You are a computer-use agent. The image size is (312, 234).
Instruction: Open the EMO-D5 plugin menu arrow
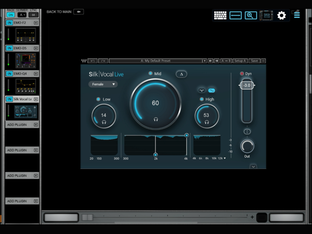pyautogui.click(x=36, y=48)
